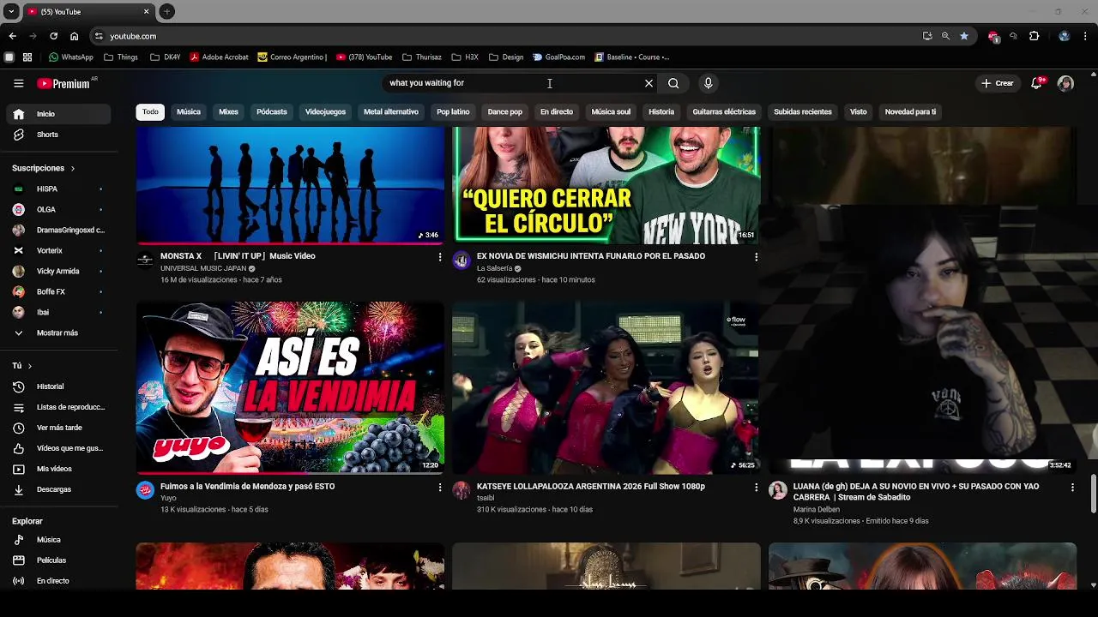1098x617 pixels.
Task: Open Ver más tarde in sidebar
Action: coord(60,428)
